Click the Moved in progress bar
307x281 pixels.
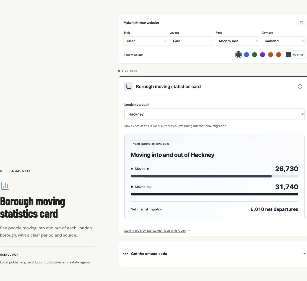(215, 176)
